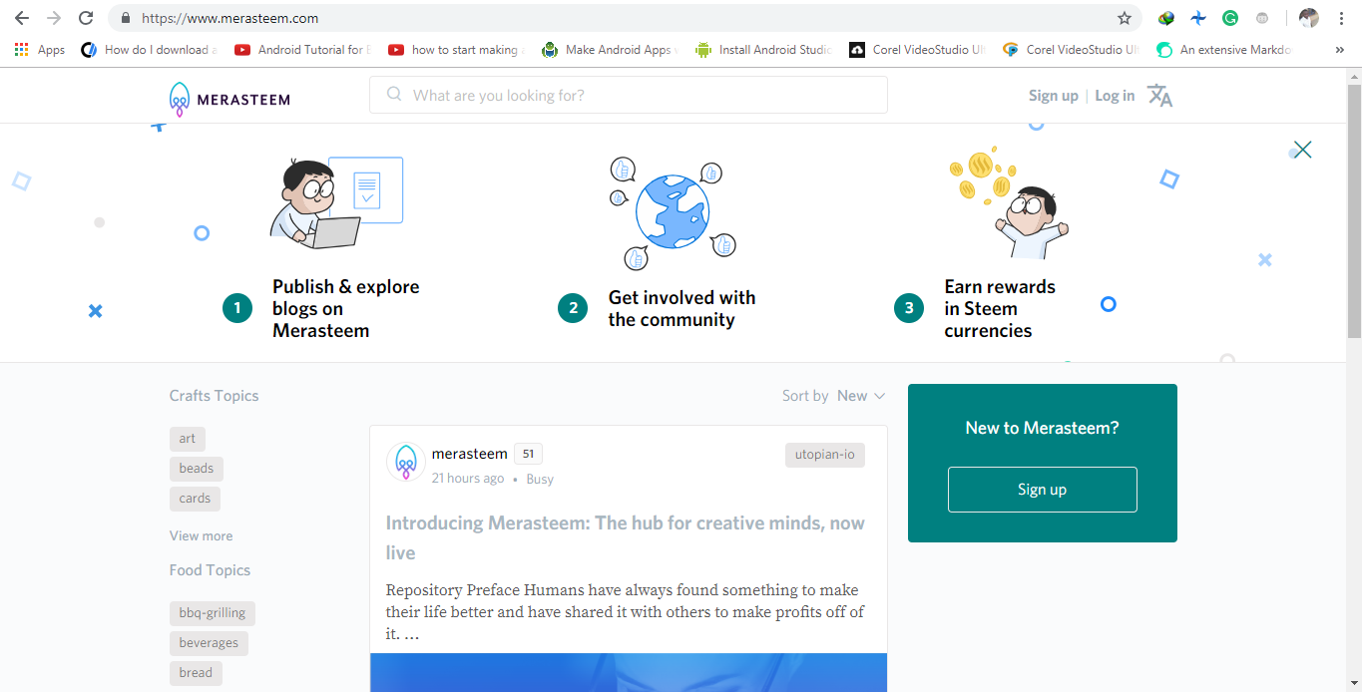Select the art topic tag
Viewport: 1362px width, 692px height.
tap(188, 439)
